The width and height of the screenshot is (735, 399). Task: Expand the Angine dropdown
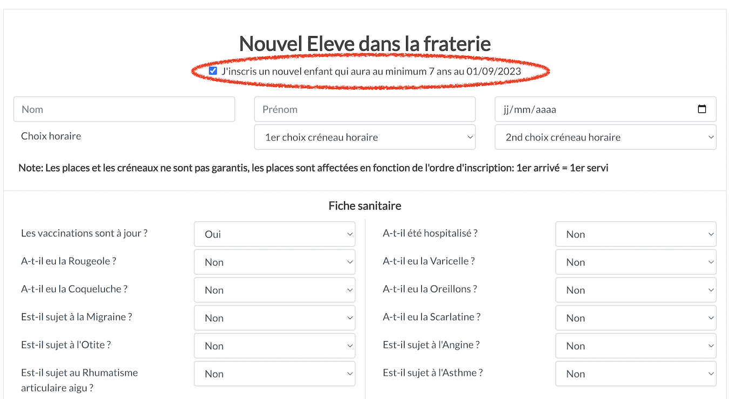(636, 346)
